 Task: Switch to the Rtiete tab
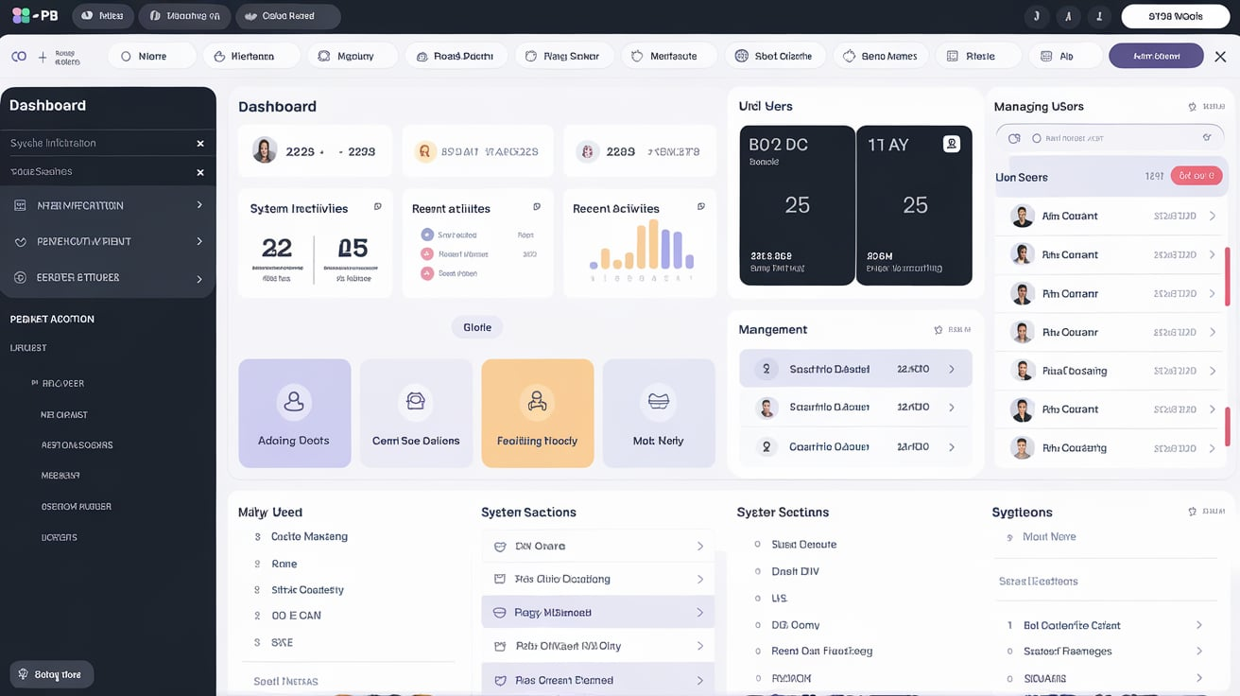(978, 56)
